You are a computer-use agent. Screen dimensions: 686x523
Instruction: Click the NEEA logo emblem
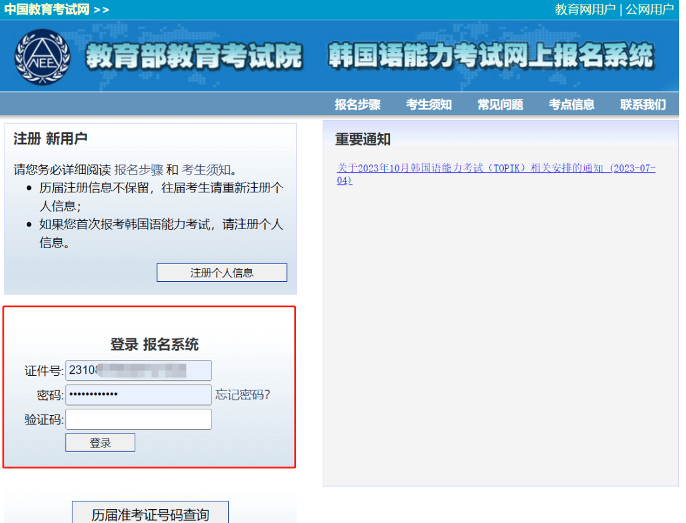tap(43, 57)
